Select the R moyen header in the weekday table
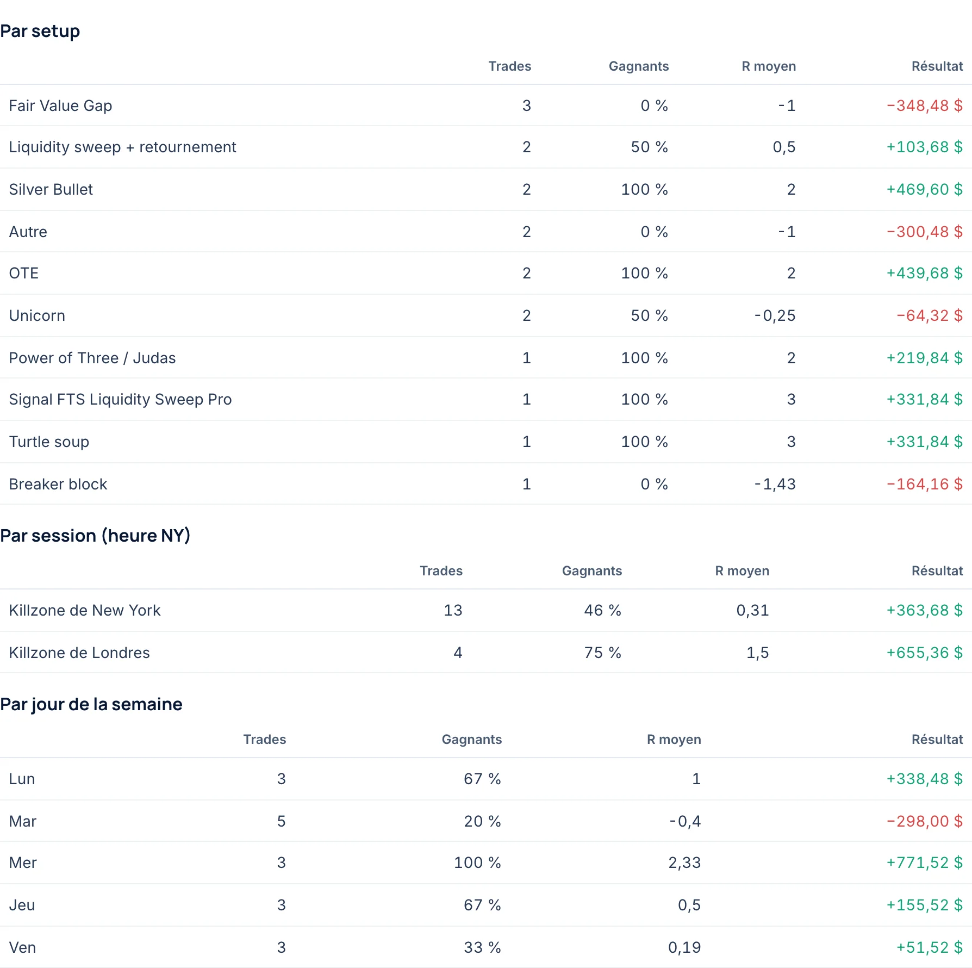The image size is (972, 968). tap(674, 740)
